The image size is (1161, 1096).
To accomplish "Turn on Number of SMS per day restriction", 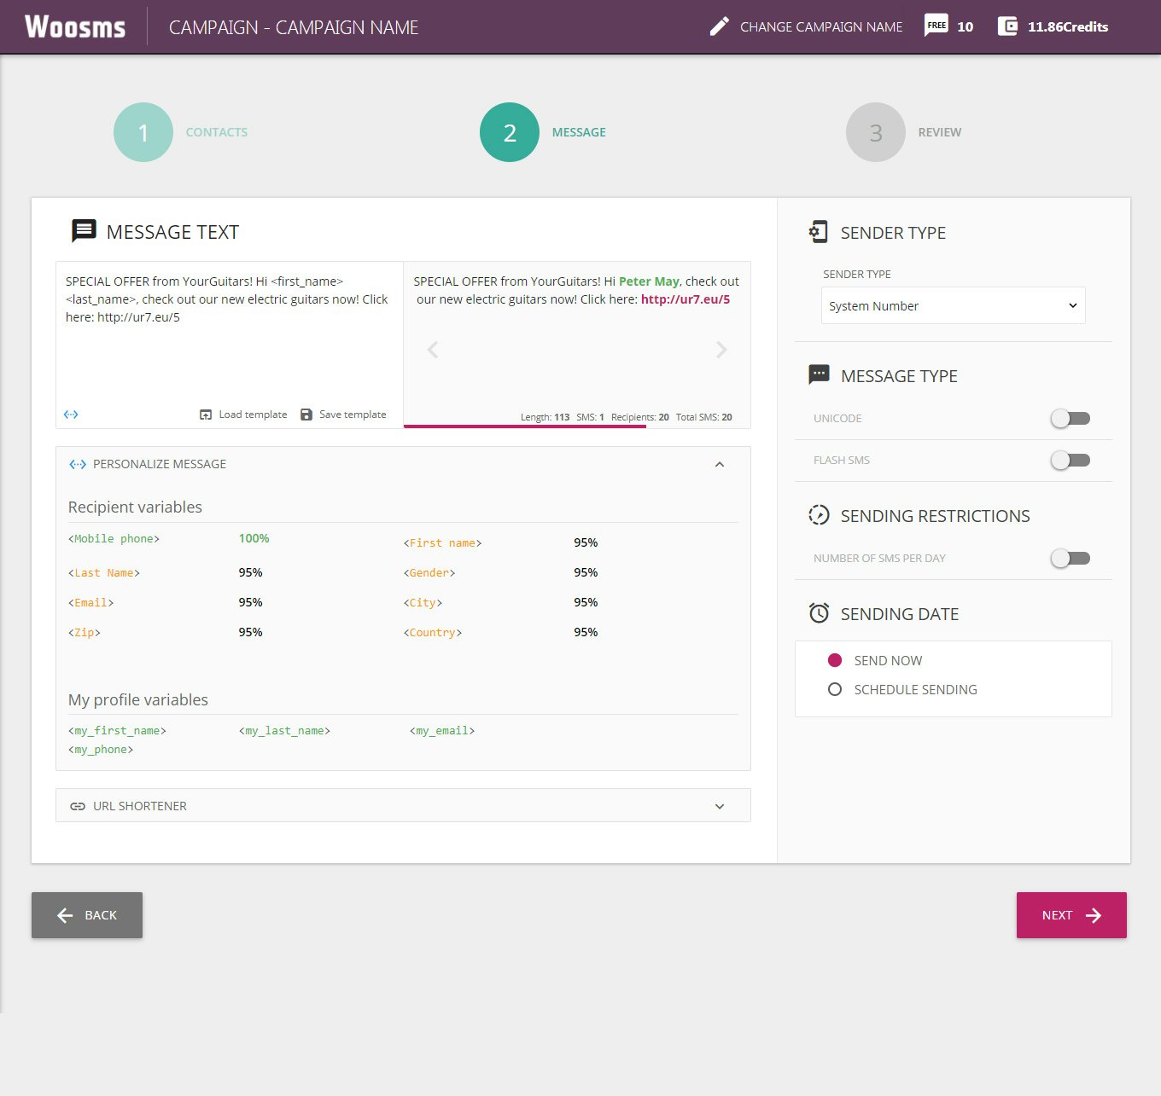I will click(1070, 558).
